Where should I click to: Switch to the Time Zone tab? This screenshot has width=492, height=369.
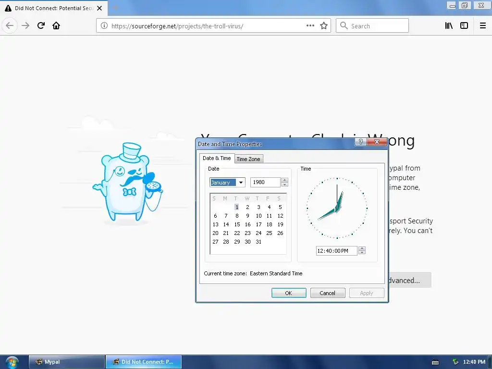(248, 159)
